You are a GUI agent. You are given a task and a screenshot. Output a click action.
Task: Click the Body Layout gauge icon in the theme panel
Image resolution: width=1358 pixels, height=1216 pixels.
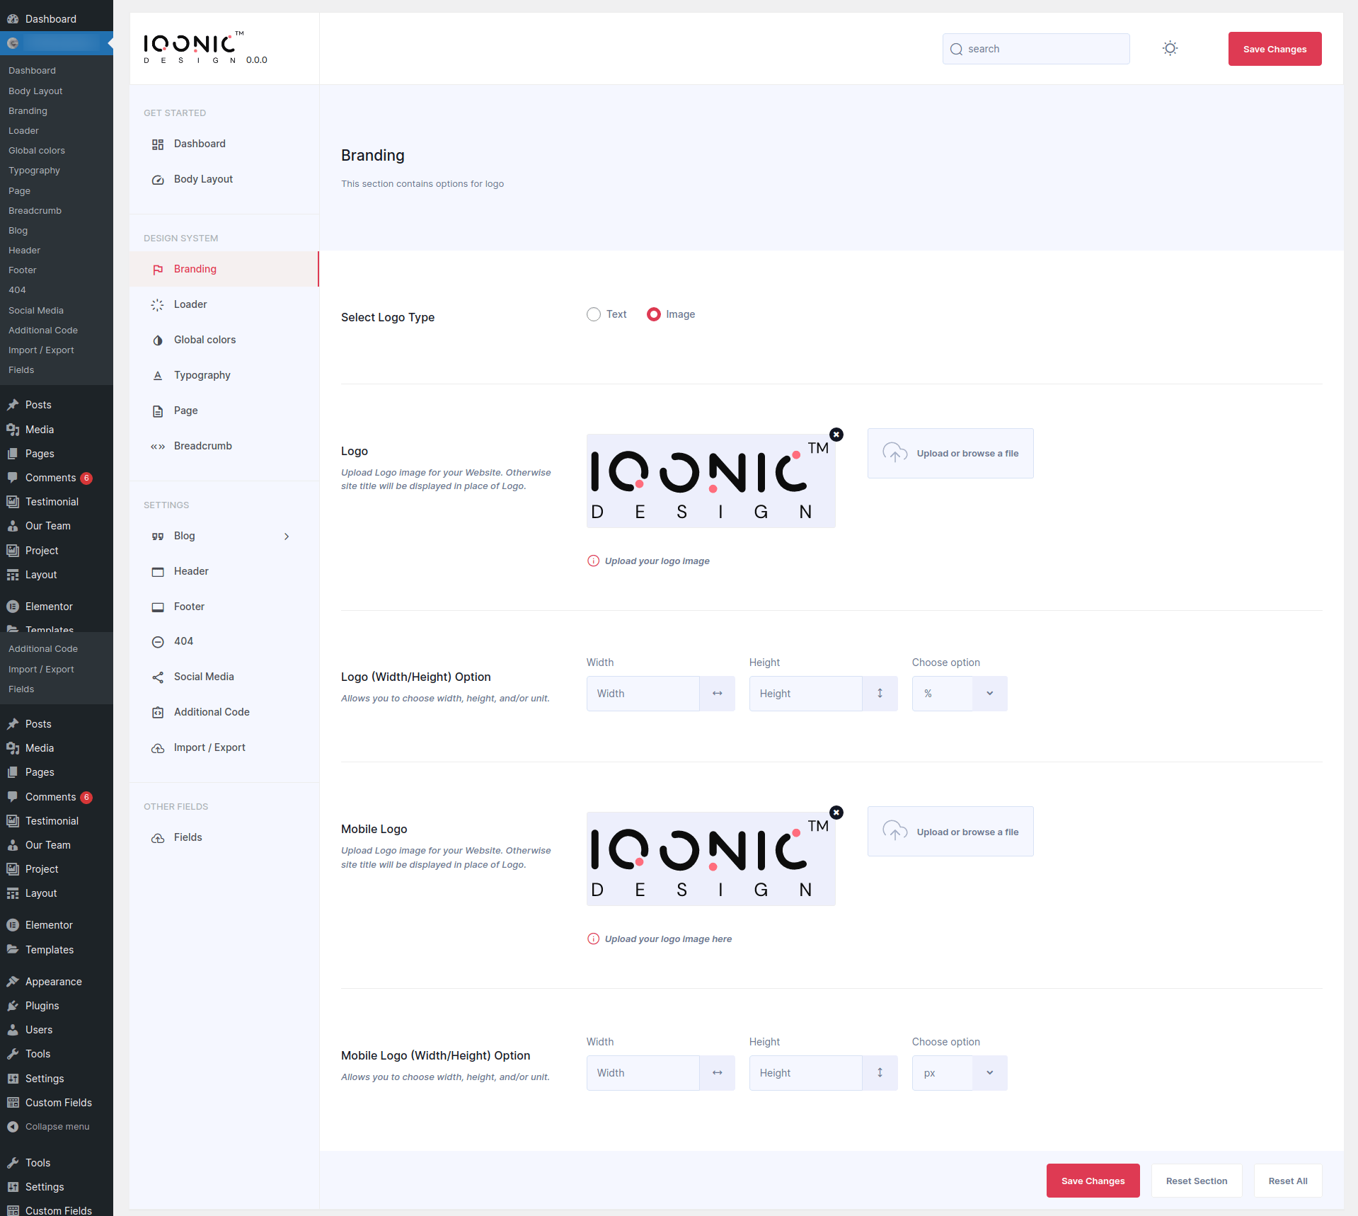click(x=158, y=180)
